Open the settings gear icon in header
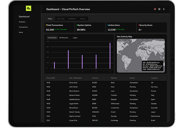184x128 pixels. pyautogui.click(x=159, y=9)
